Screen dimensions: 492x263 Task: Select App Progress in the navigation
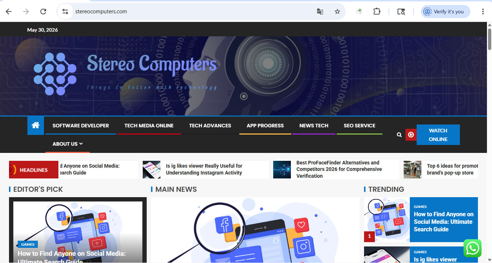click(265, 126)
